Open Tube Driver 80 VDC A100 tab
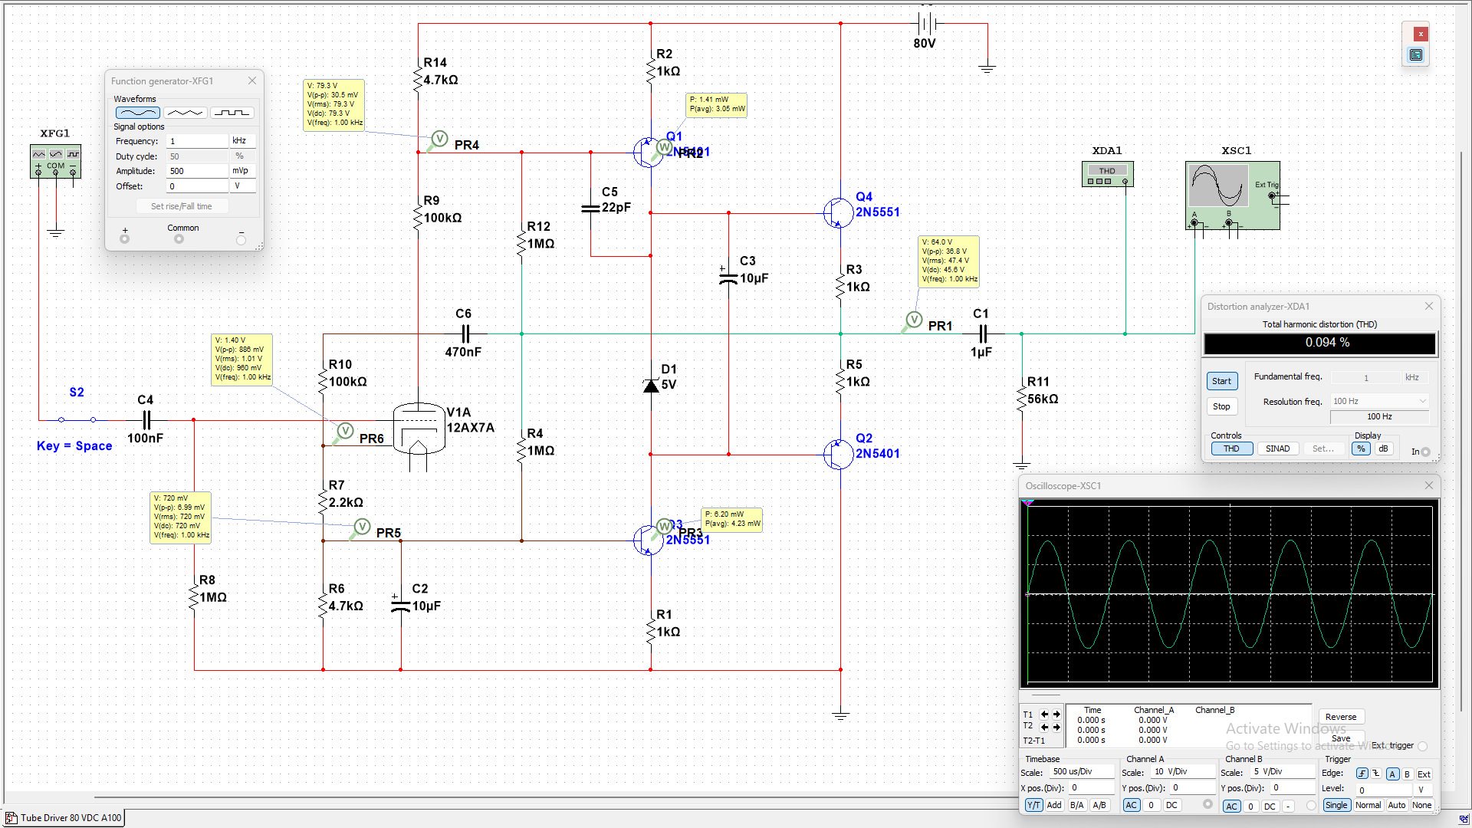The image size is (1472, 828). point(64,818)
